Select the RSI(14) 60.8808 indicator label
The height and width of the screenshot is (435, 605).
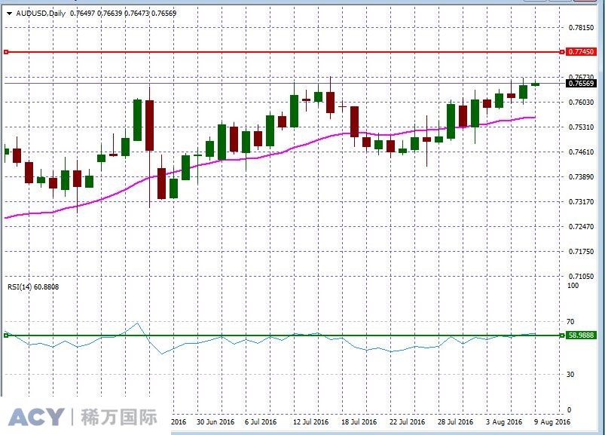tap(33, 286)
